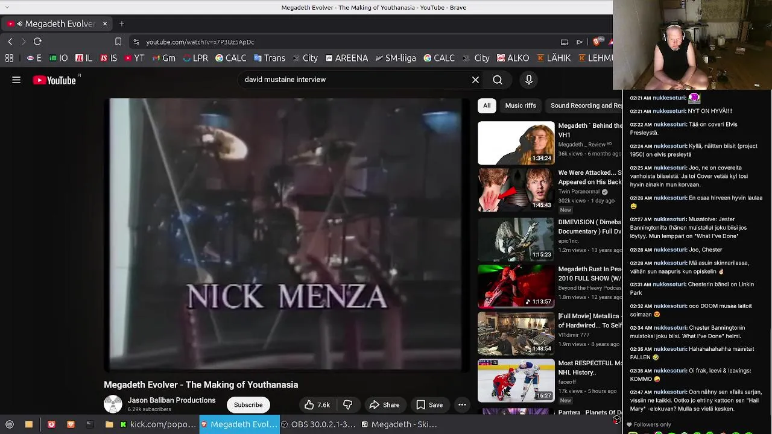
Task: Open the YouTube guide hamburger menu
Action: (16, 80)
